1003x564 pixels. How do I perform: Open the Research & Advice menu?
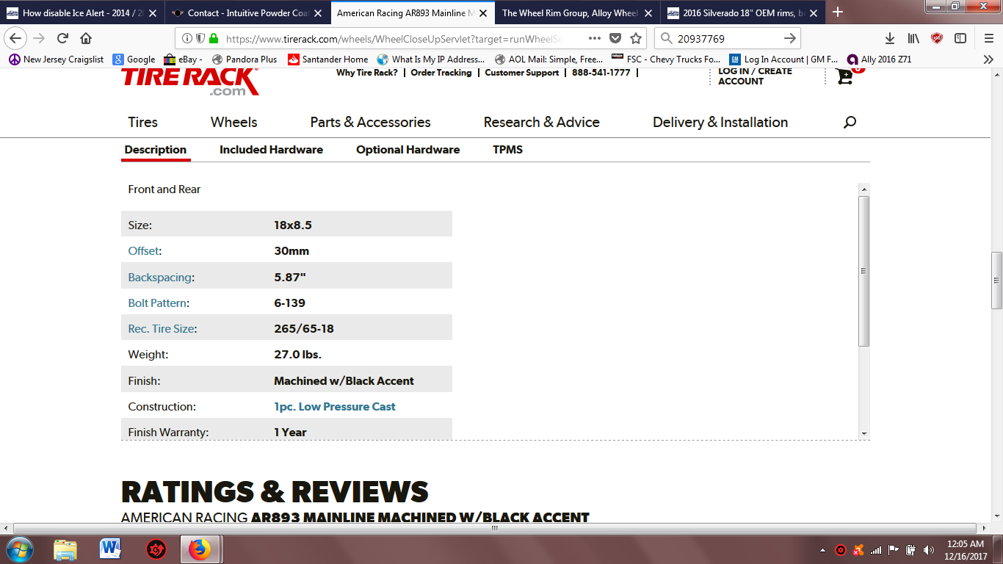pyautogui.click(x=541, y=122)
